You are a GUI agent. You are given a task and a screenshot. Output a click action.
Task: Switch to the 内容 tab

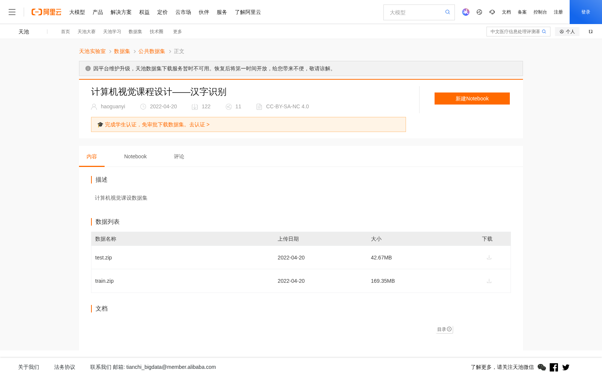click(x=92, y=156)
